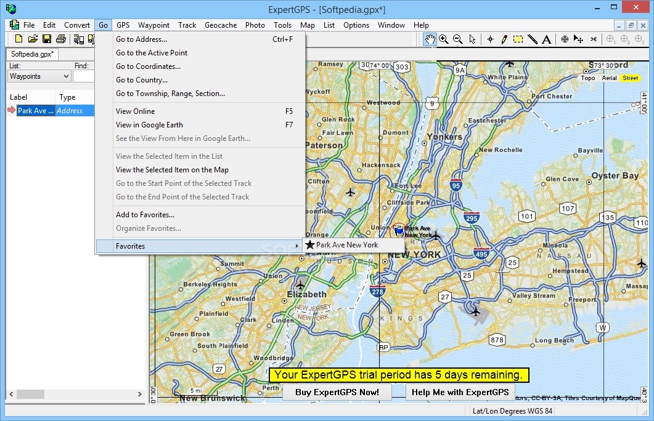
Task: Switch map to Aerial view
Action: click(610, 78)
